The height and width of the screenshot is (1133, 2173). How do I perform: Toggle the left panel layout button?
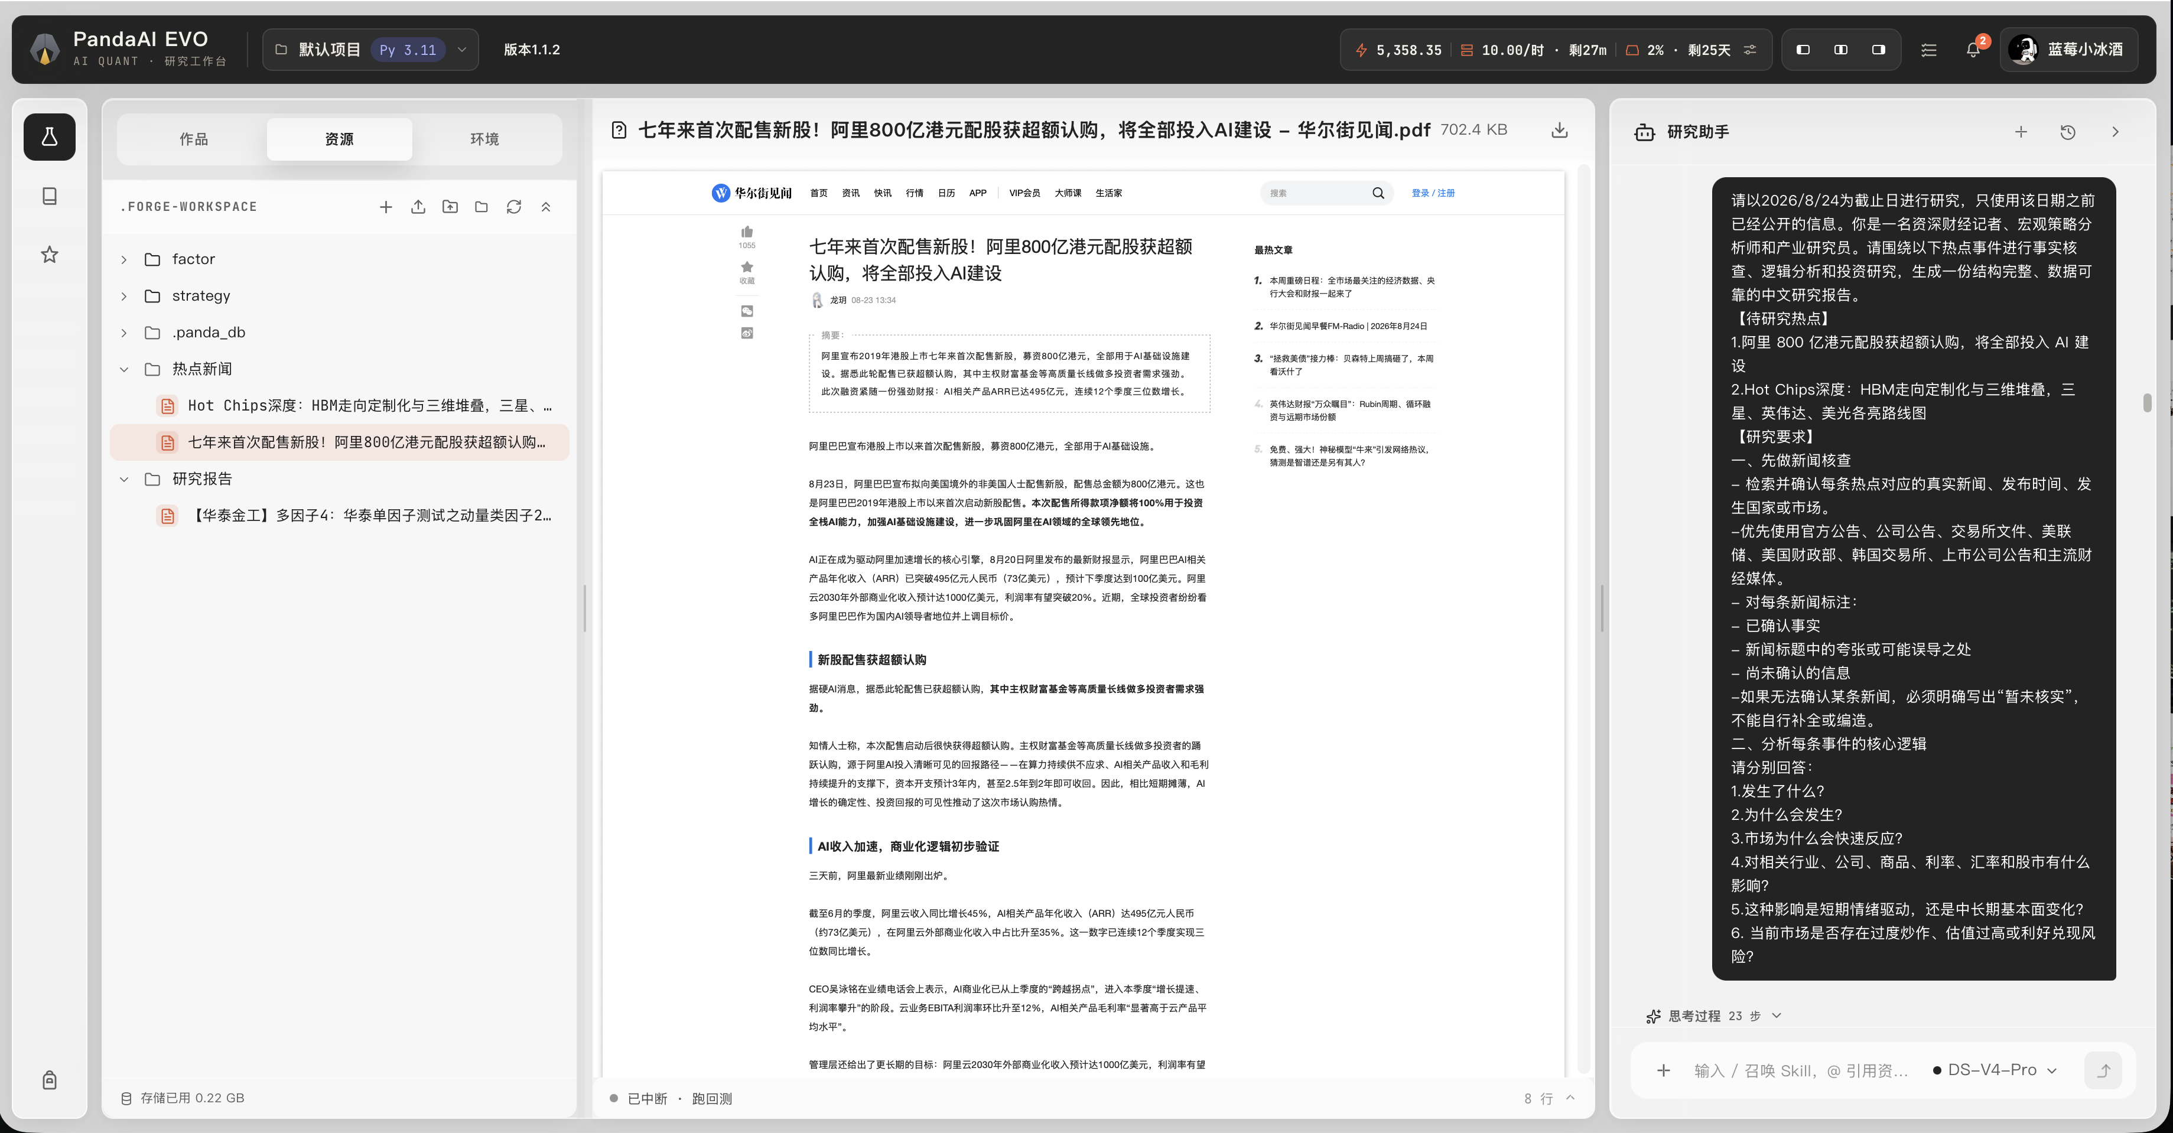(x=1803, y=50)
